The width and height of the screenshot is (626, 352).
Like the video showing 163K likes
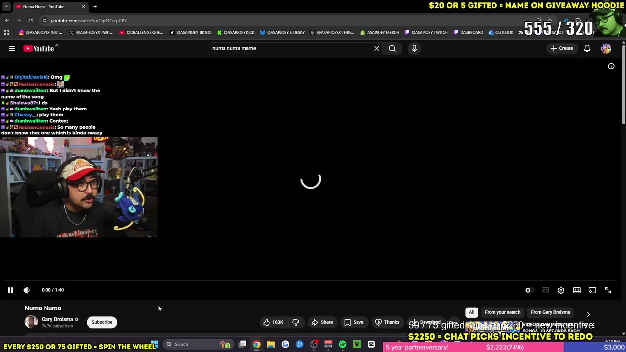(x=273, y=322)
